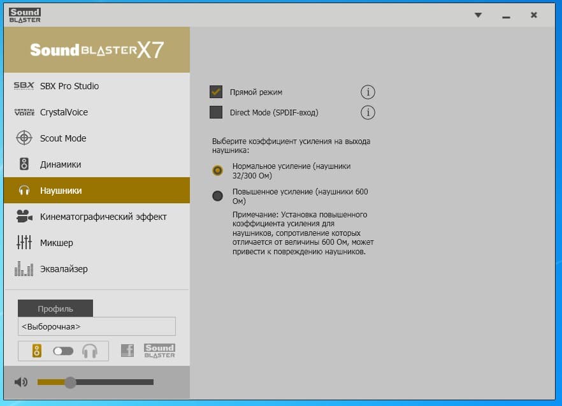
Task: Click the text Выберите коэффициент усиления
Action: (291, 145)
